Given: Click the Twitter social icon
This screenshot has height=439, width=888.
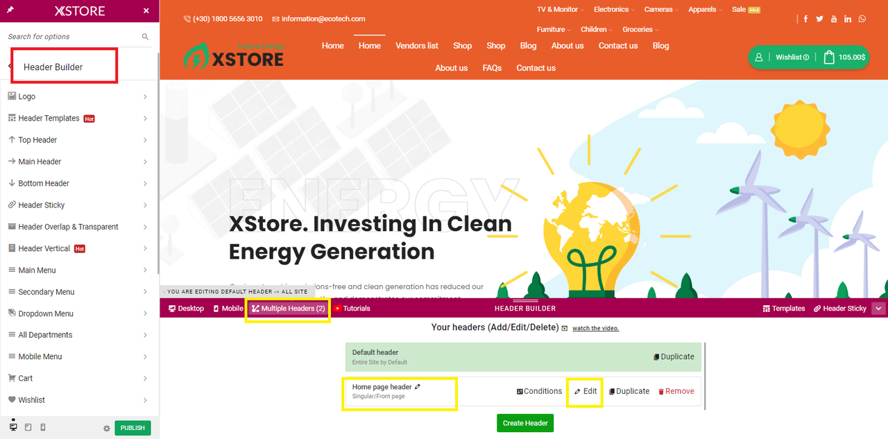Looking at the screenshot, I should (819, 19).
